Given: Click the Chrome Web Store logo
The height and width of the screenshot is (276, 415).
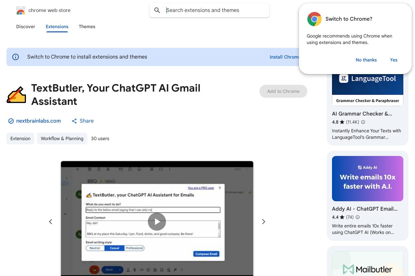Looking at the screenshot, I should [x=21, y=10].
